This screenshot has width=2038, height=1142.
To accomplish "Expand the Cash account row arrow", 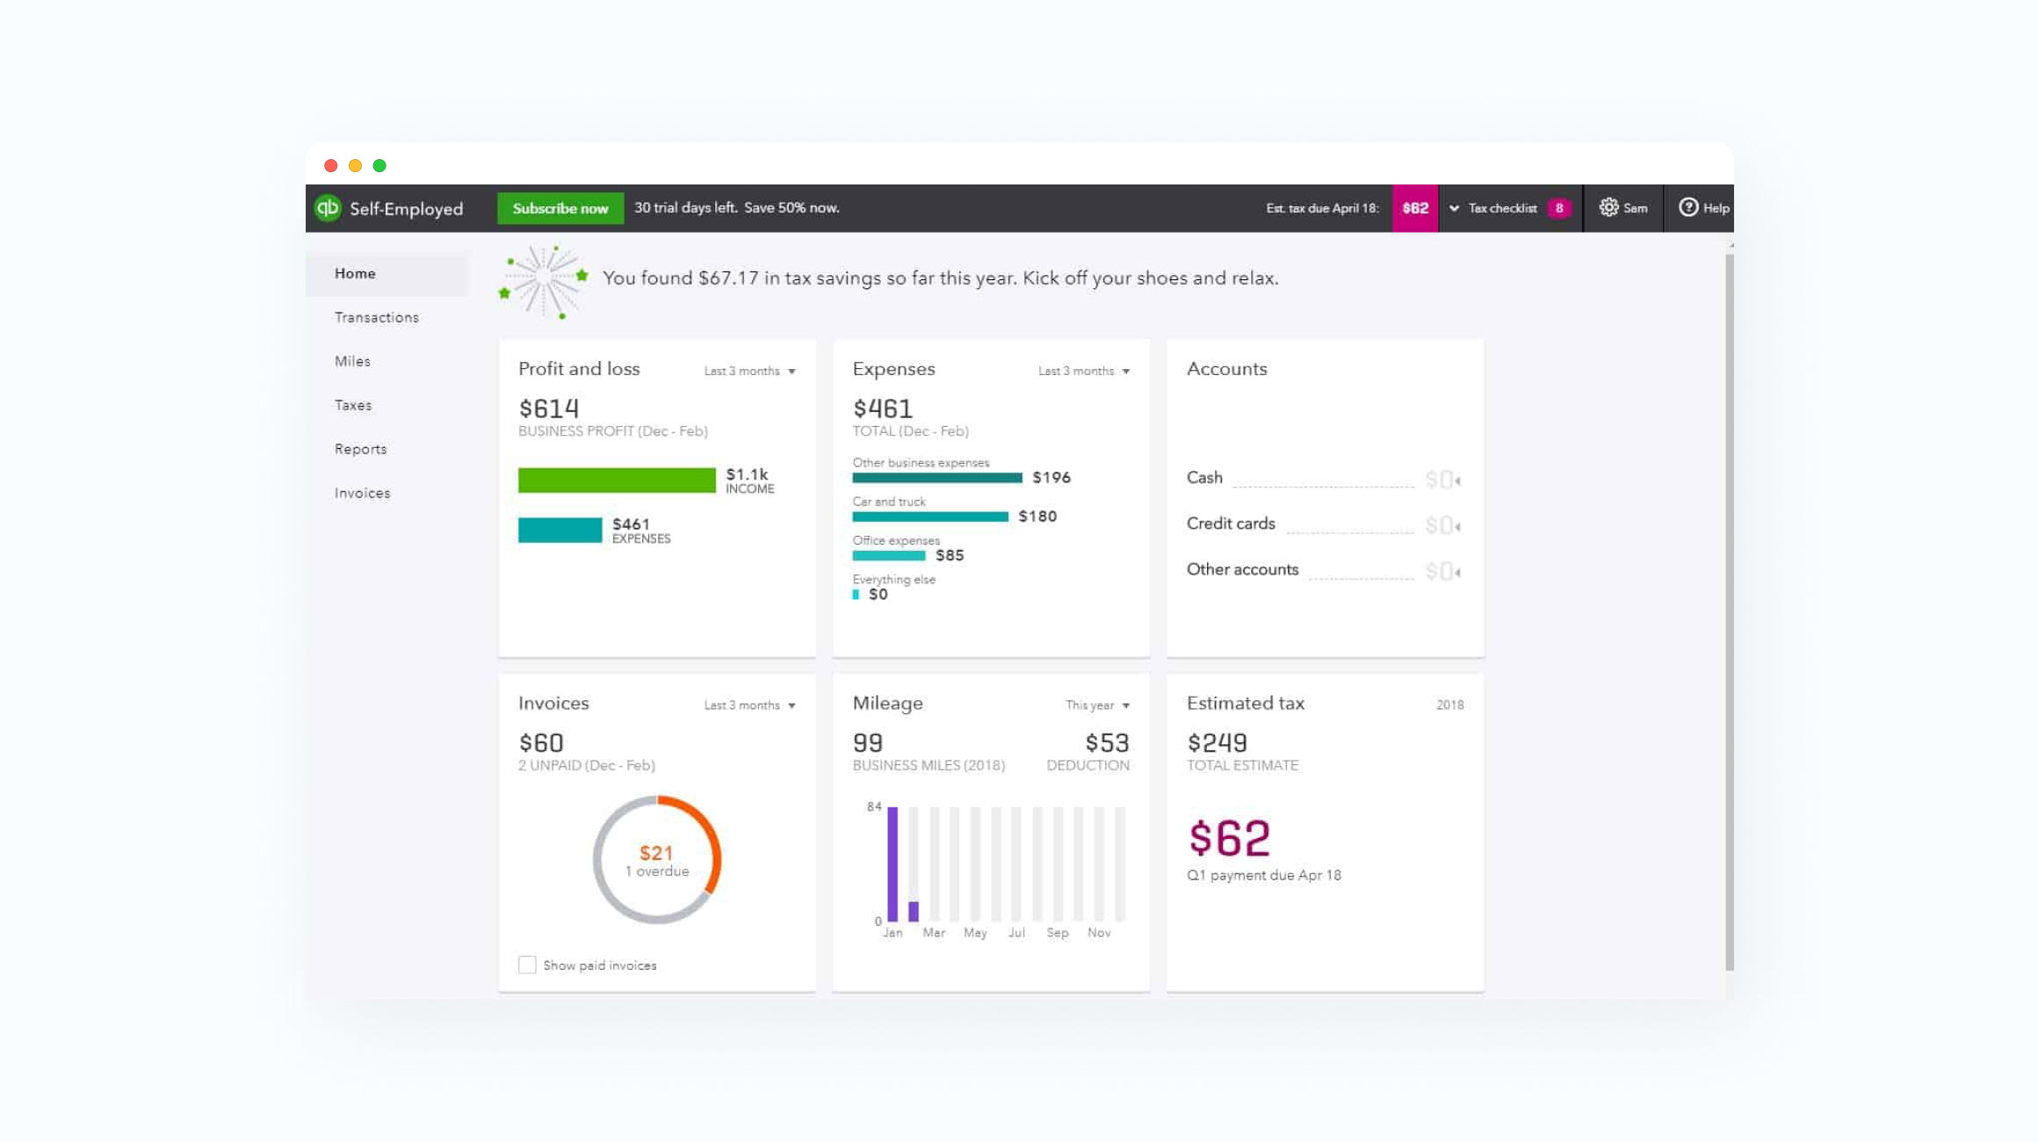I will pyautogui.click(x=1457, y=480).
